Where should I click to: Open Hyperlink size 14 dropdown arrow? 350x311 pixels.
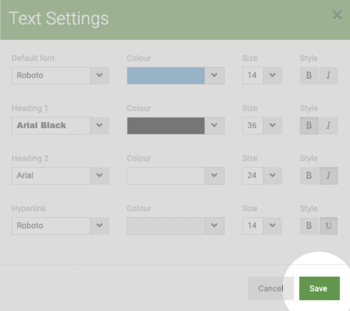(273, 226)
